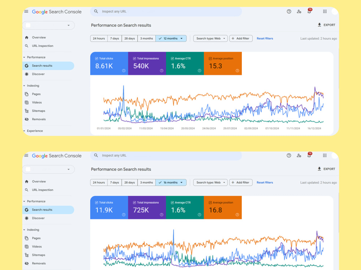The image size is (361, 270).
Task: Click EXPORT button in bottom panel
Action: (x=326, y=169)
